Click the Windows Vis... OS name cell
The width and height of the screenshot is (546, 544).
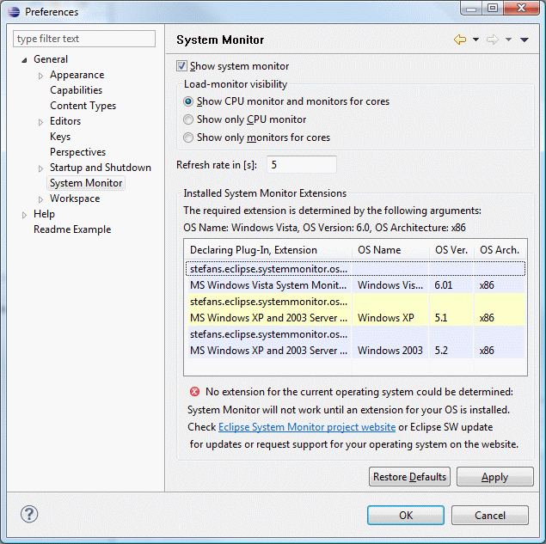pyautogui.click(x=390, y=285)
